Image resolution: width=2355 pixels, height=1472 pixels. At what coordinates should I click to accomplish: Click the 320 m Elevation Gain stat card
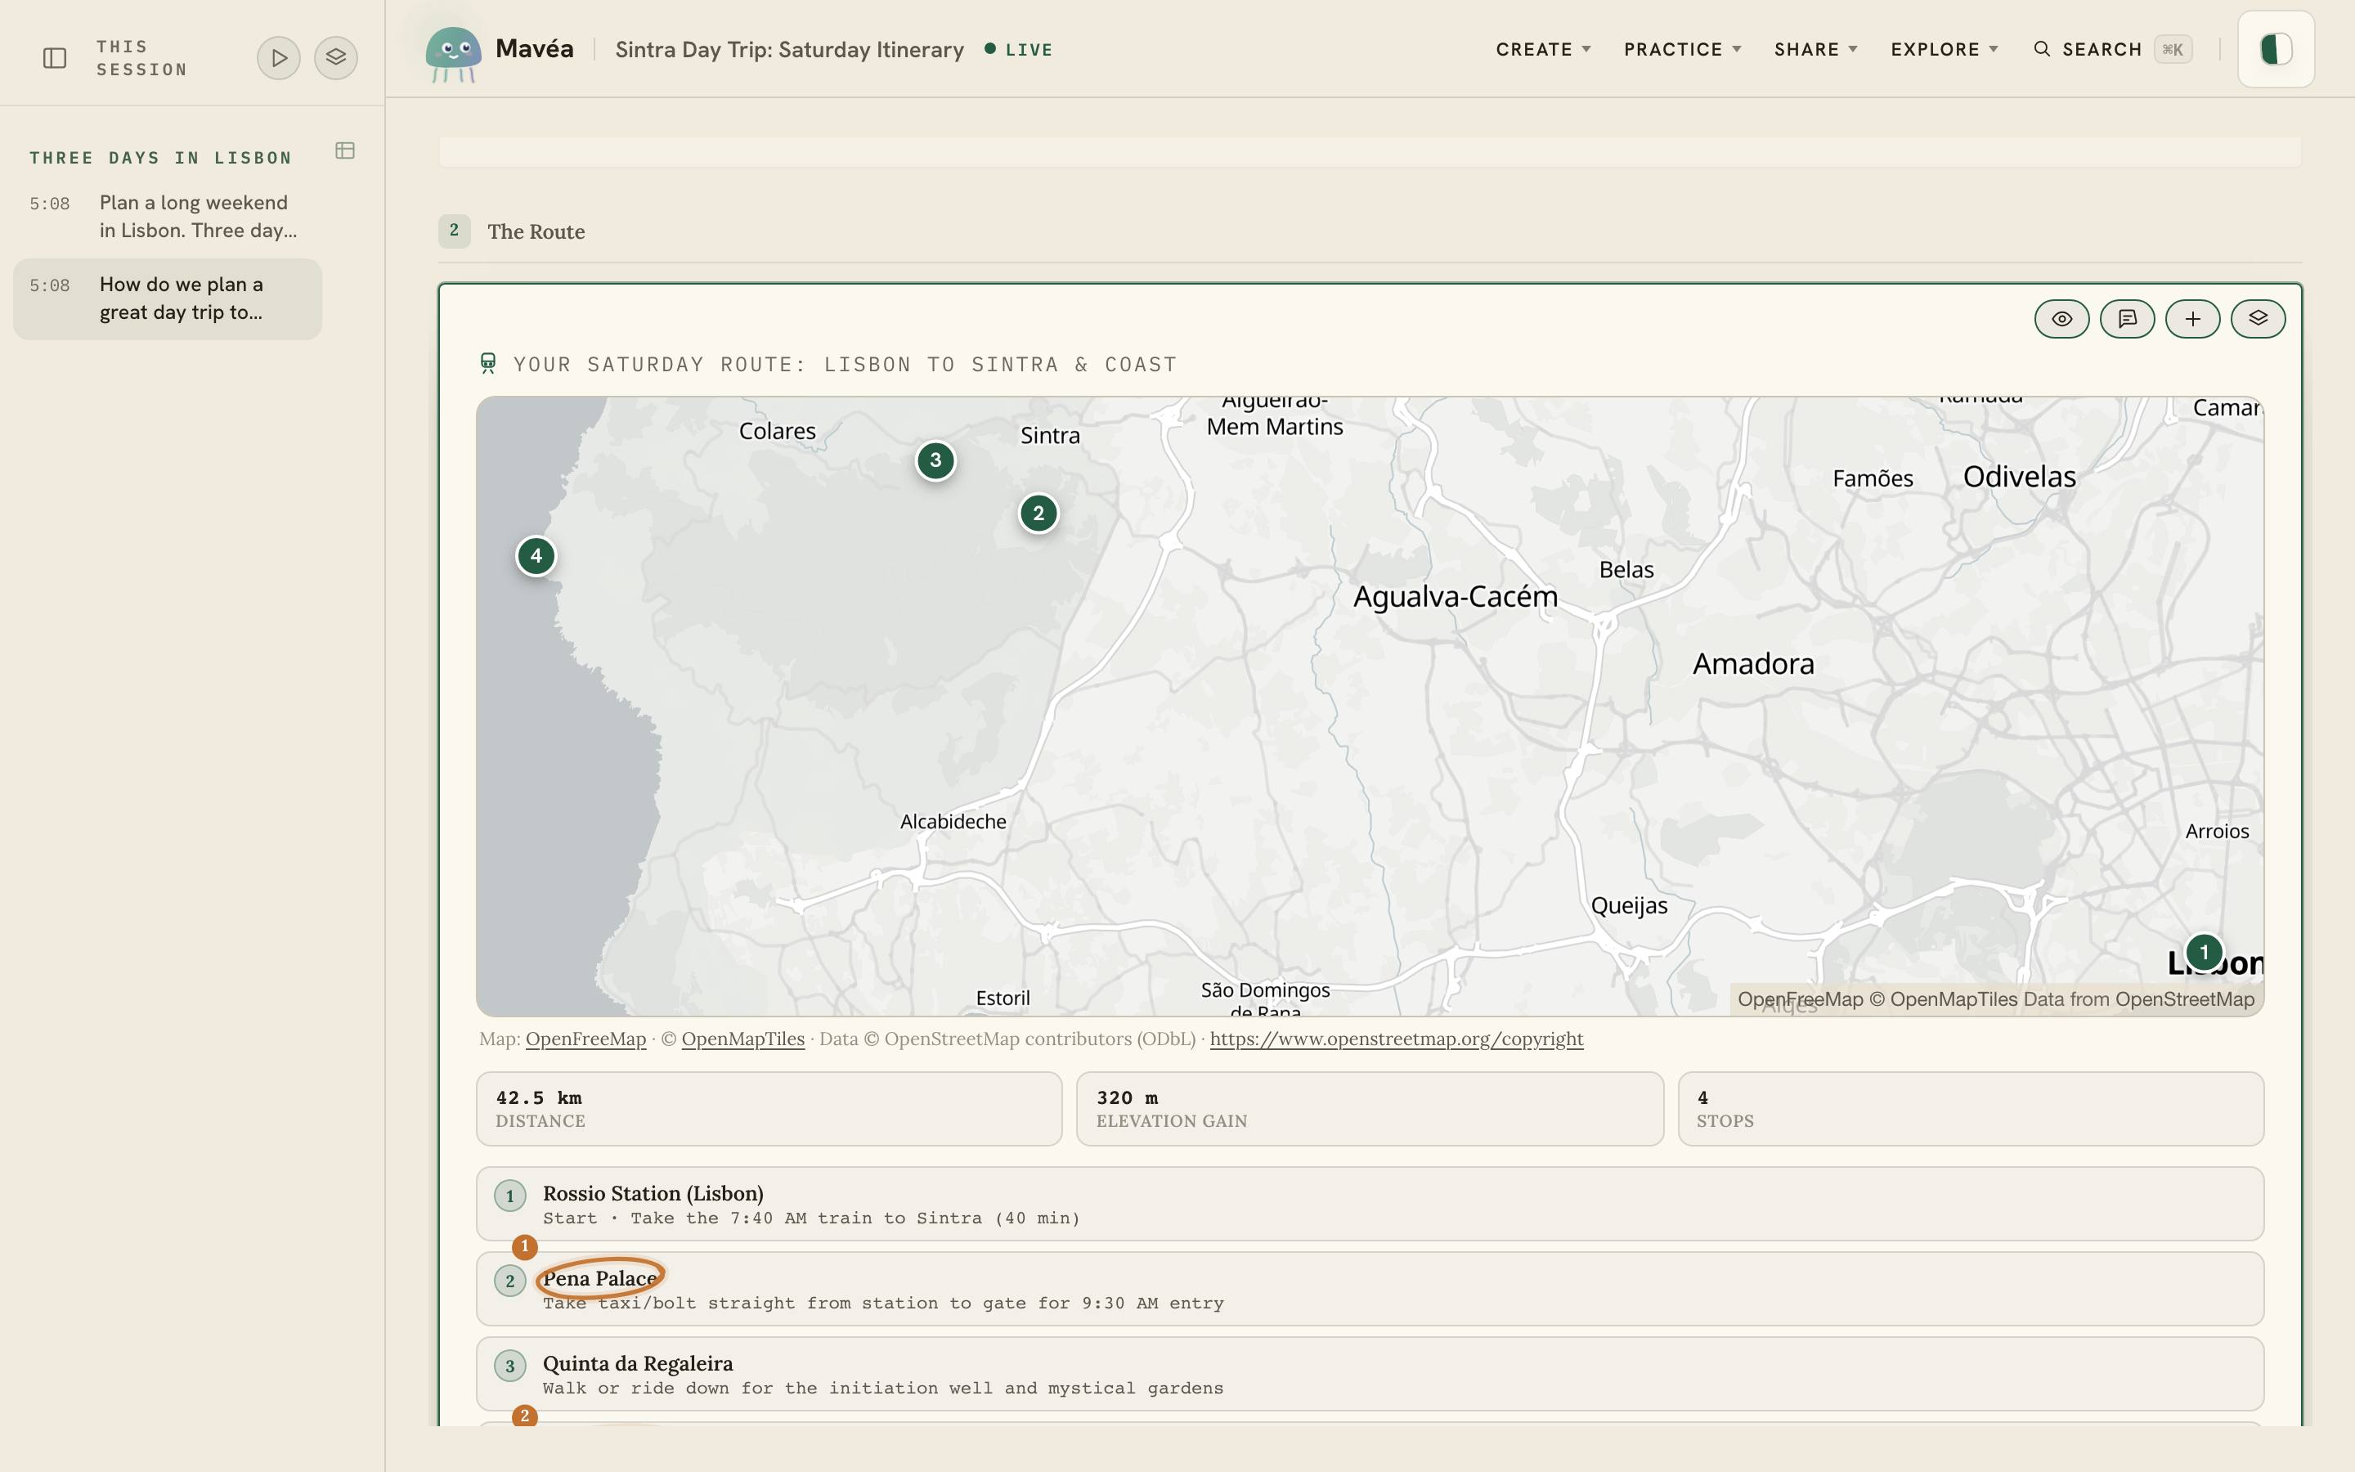coord(1369,1109)
